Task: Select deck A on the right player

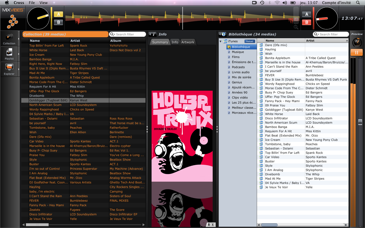Action: point(307,14)
